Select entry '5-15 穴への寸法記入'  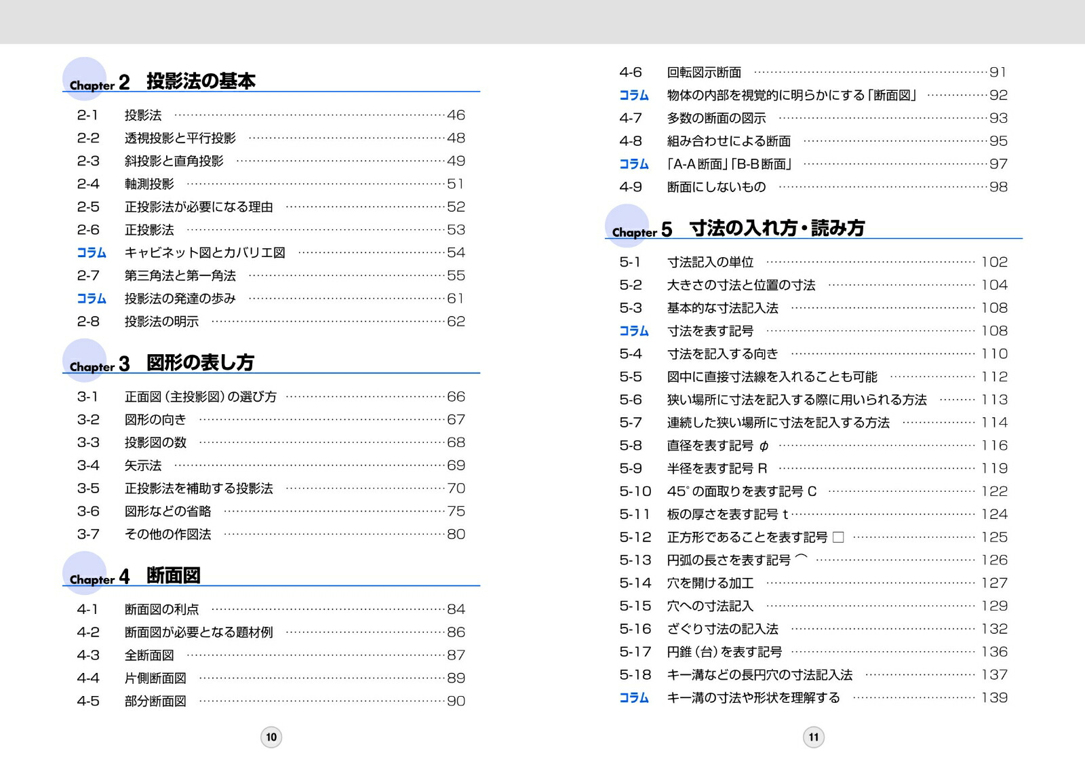(x=814, y=607)
